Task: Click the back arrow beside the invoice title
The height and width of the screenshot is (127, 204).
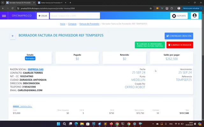Action: [13, 36]
